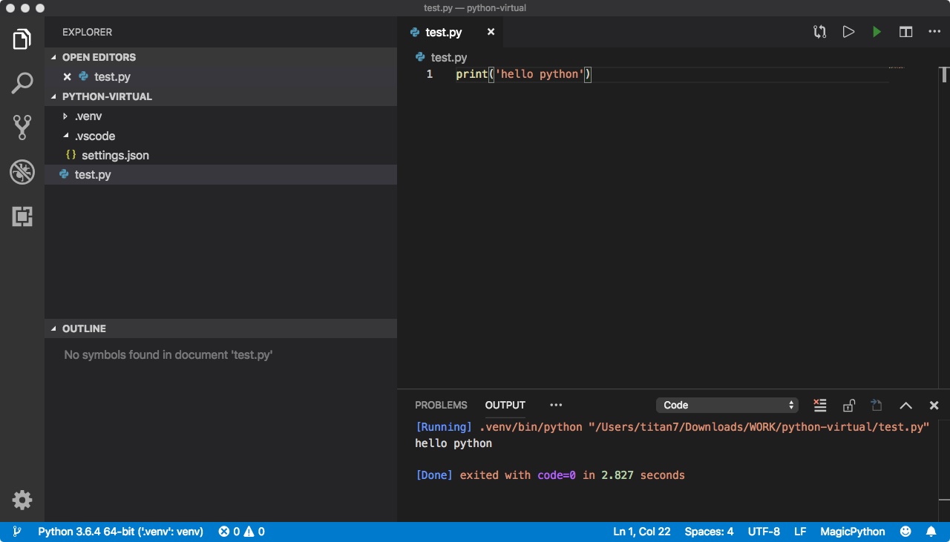Toggle the output scroll lock

pyautogui.click(x=848, y=405)
